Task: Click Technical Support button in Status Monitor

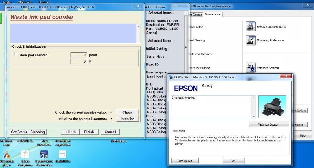Action: coord(269,124)
